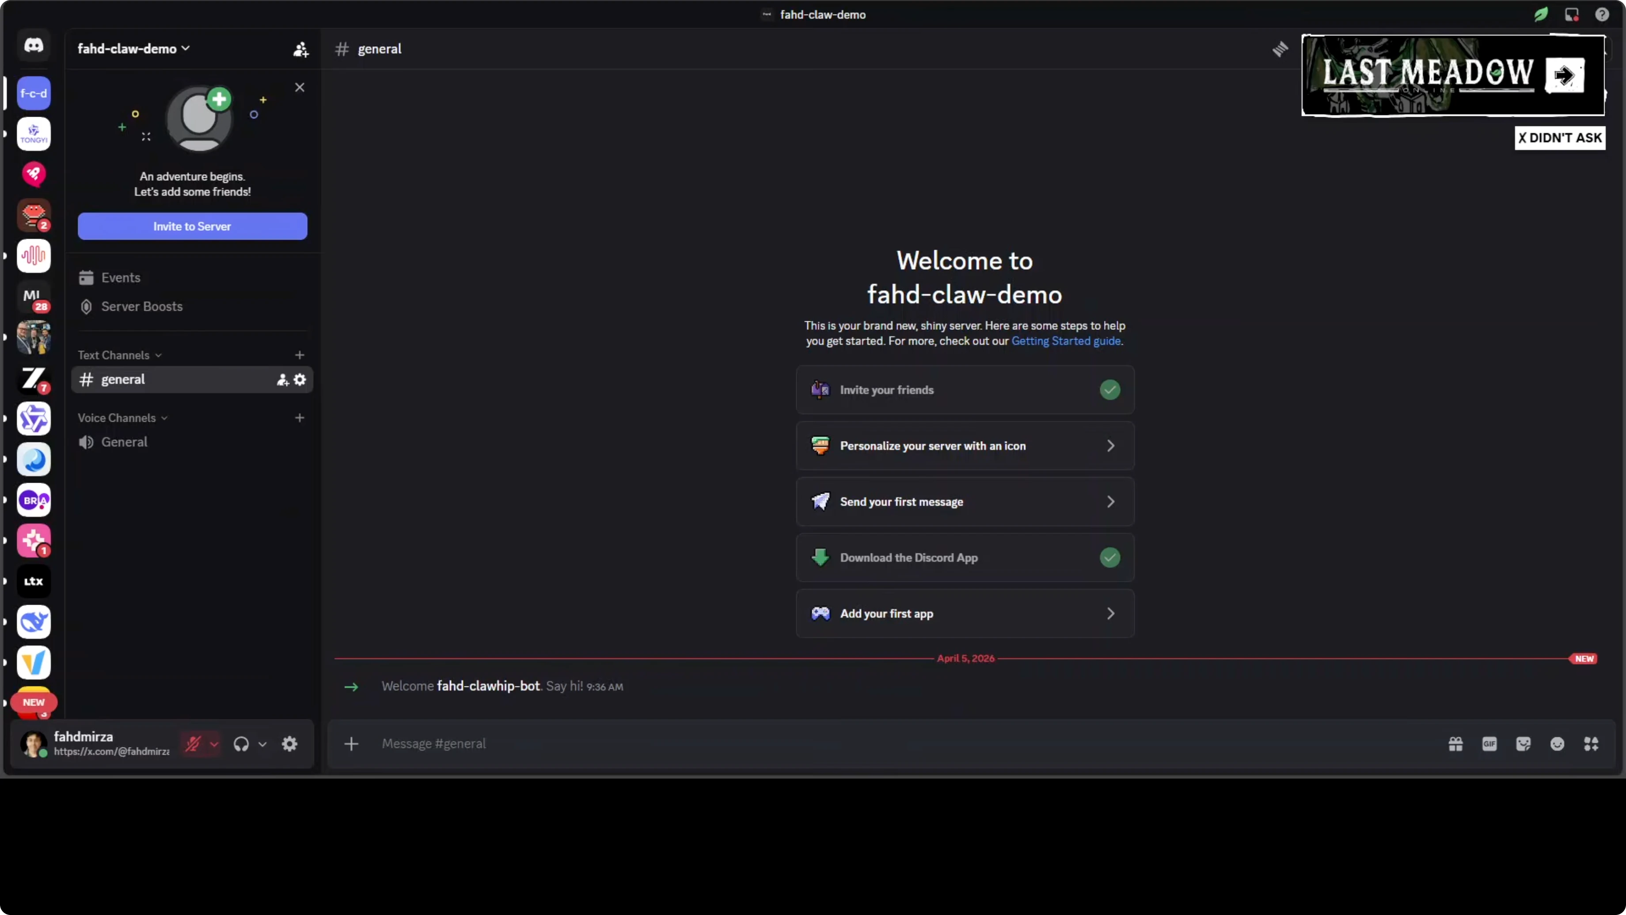Screen dimensions: 1626x915
Task: Open the Events section
Action: click(x=121, y=277)
